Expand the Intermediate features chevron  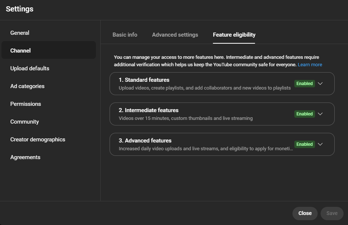320,114
